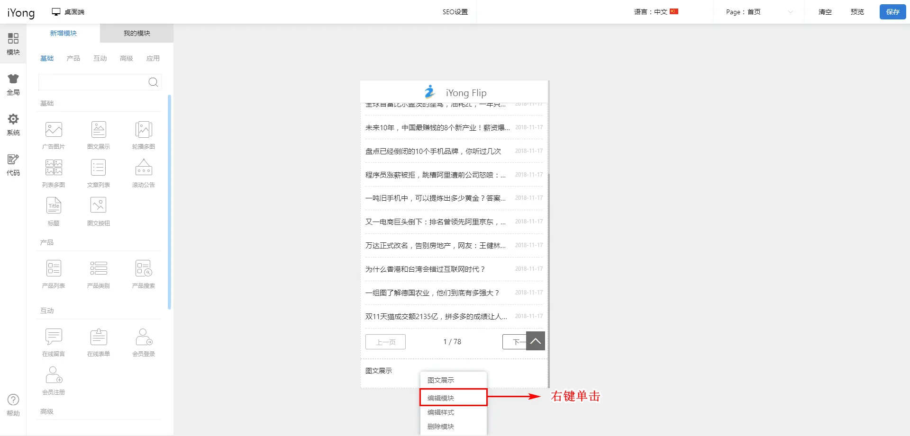Click the blue 保存 button
This screenshot has width=910, height=436.
click(x=892, y=12)
